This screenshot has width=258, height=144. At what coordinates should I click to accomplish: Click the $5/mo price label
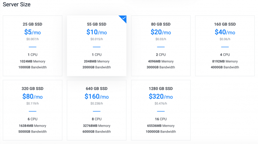32,32
